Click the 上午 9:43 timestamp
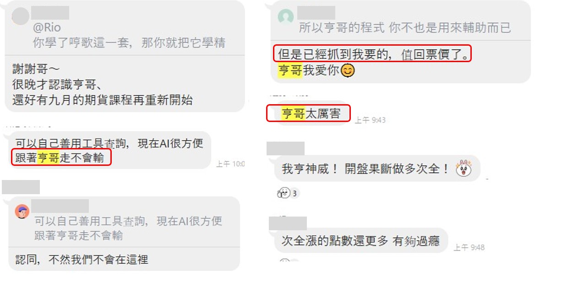 point(370,120)
